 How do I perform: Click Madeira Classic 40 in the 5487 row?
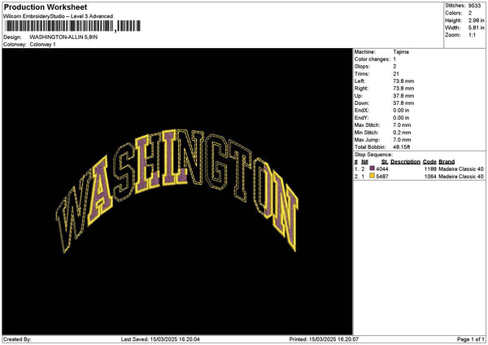461,177
